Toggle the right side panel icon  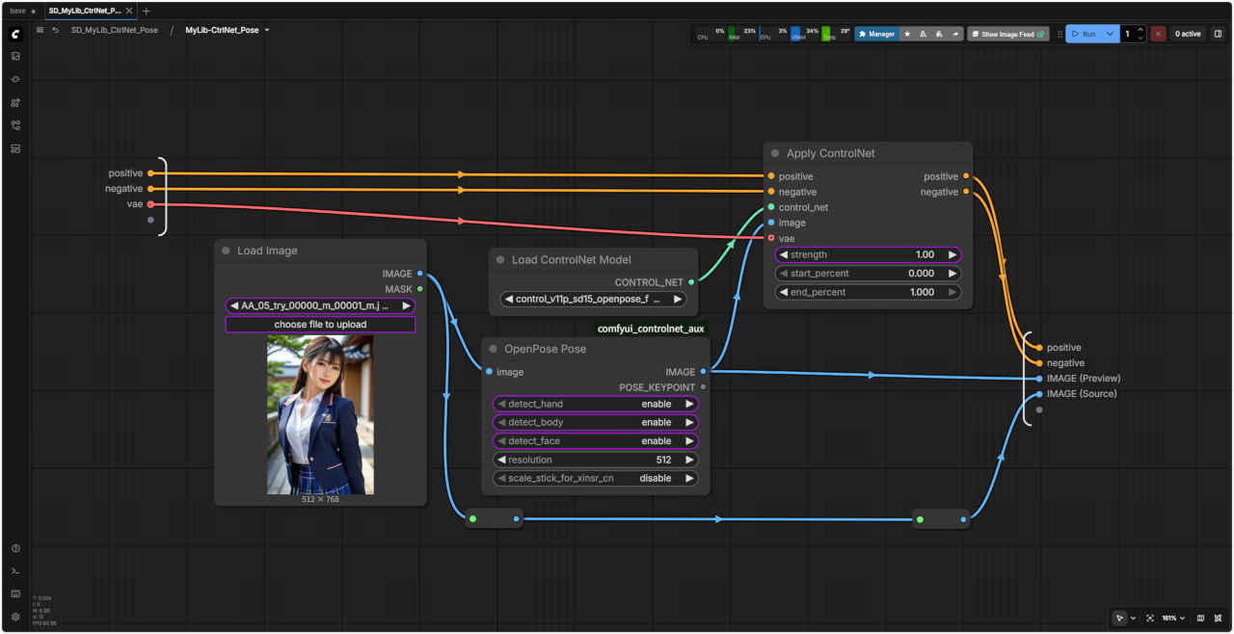click(x=1218, y=34)
